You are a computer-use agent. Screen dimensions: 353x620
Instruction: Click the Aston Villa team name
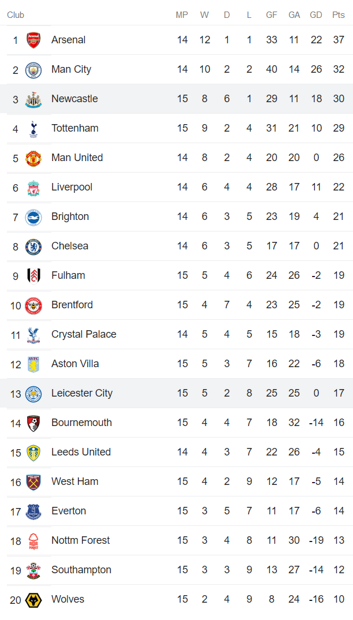(x=75, y=364)
